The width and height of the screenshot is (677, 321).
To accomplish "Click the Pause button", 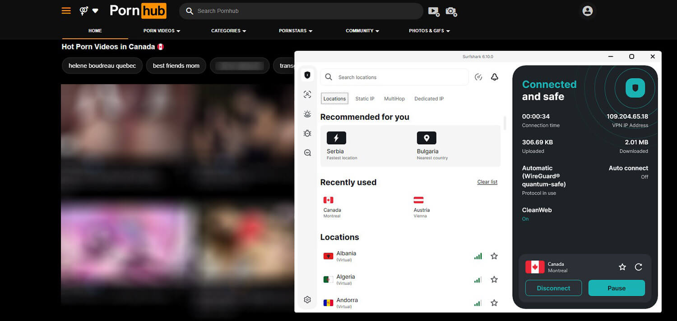I will point(617,288).
